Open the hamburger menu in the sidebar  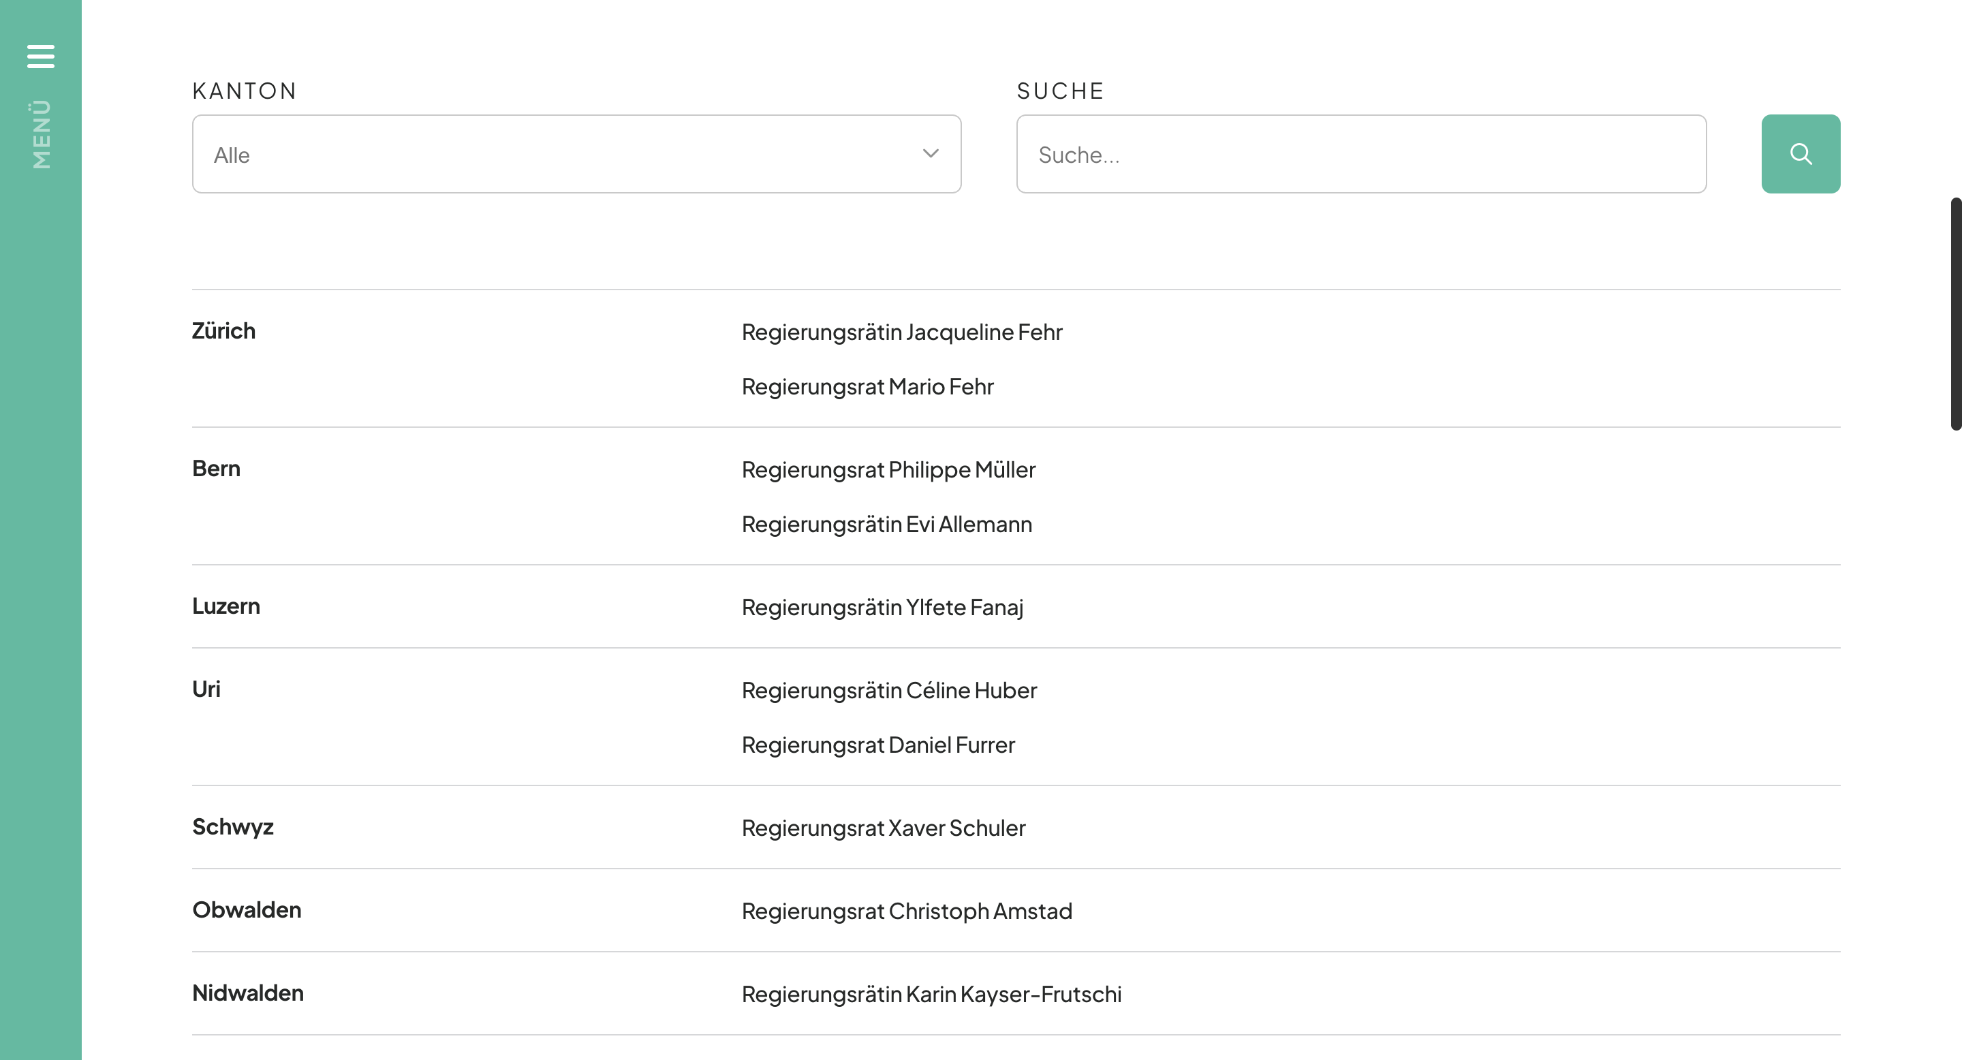40,57
